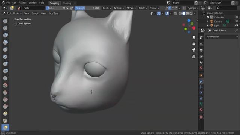This screenshot has width=240, height=135.
Task: Open the viewport View menu
Action: point(27,13)
